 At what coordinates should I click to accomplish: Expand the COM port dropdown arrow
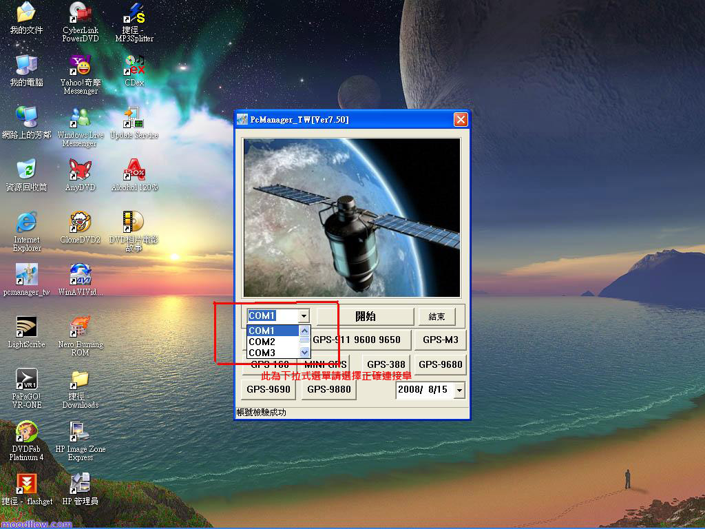[304, 316]
